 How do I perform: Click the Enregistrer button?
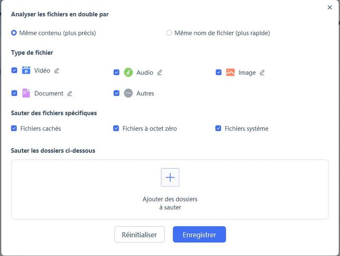(199, 234)
